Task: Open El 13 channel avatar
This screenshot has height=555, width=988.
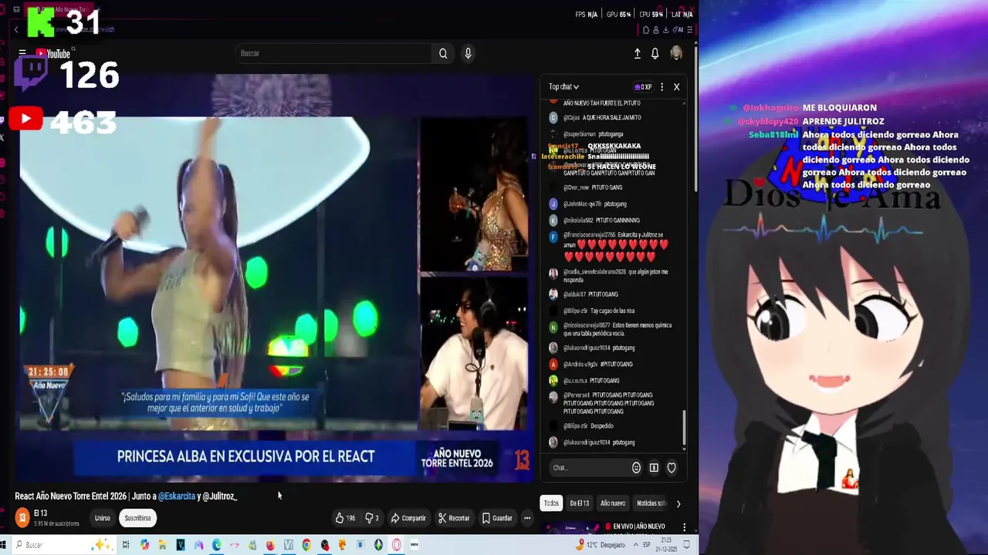Action: [22, 518]
